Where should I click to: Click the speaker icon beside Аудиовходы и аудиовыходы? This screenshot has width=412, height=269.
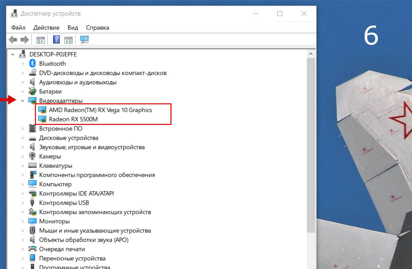[32, 82]
